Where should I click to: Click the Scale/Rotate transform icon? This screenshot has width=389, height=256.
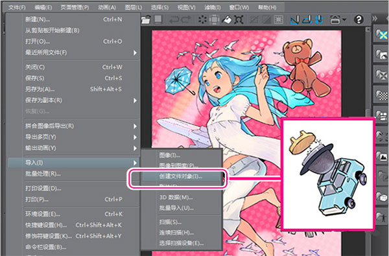click(239, 19)
